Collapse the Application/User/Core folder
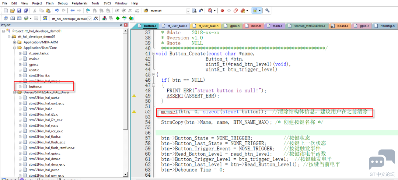Viewport: 398px width, 180px height. pyautogui.click(x=14, y=47)
